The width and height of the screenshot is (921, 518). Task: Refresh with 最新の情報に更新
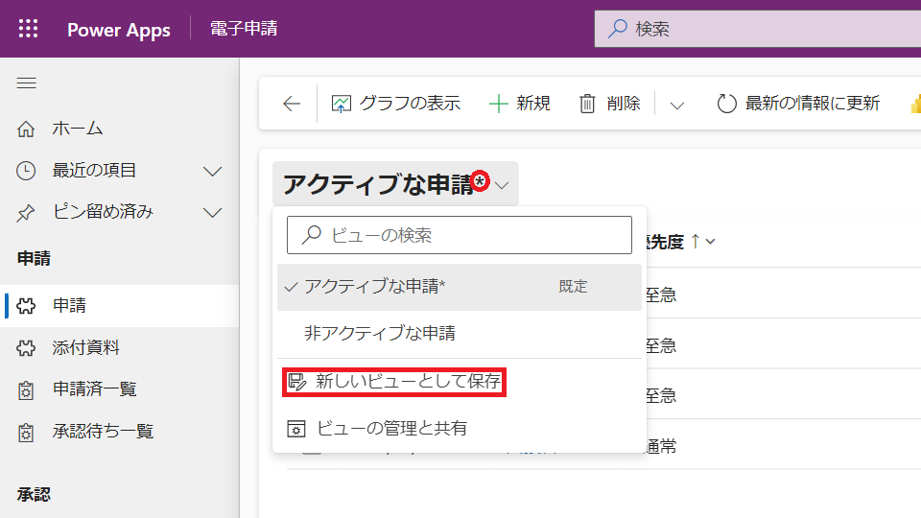798,104
